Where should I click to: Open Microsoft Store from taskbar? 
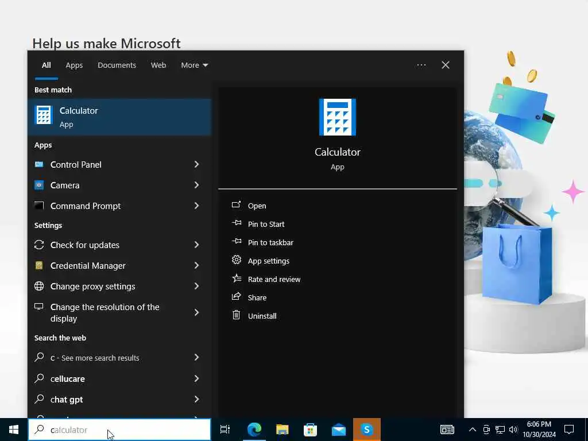pyautogui.click(x=310, y=430)
